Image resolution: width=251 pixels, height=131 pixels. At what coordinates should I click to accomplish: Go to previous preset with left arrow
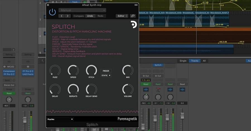click(x=62, y=16)
